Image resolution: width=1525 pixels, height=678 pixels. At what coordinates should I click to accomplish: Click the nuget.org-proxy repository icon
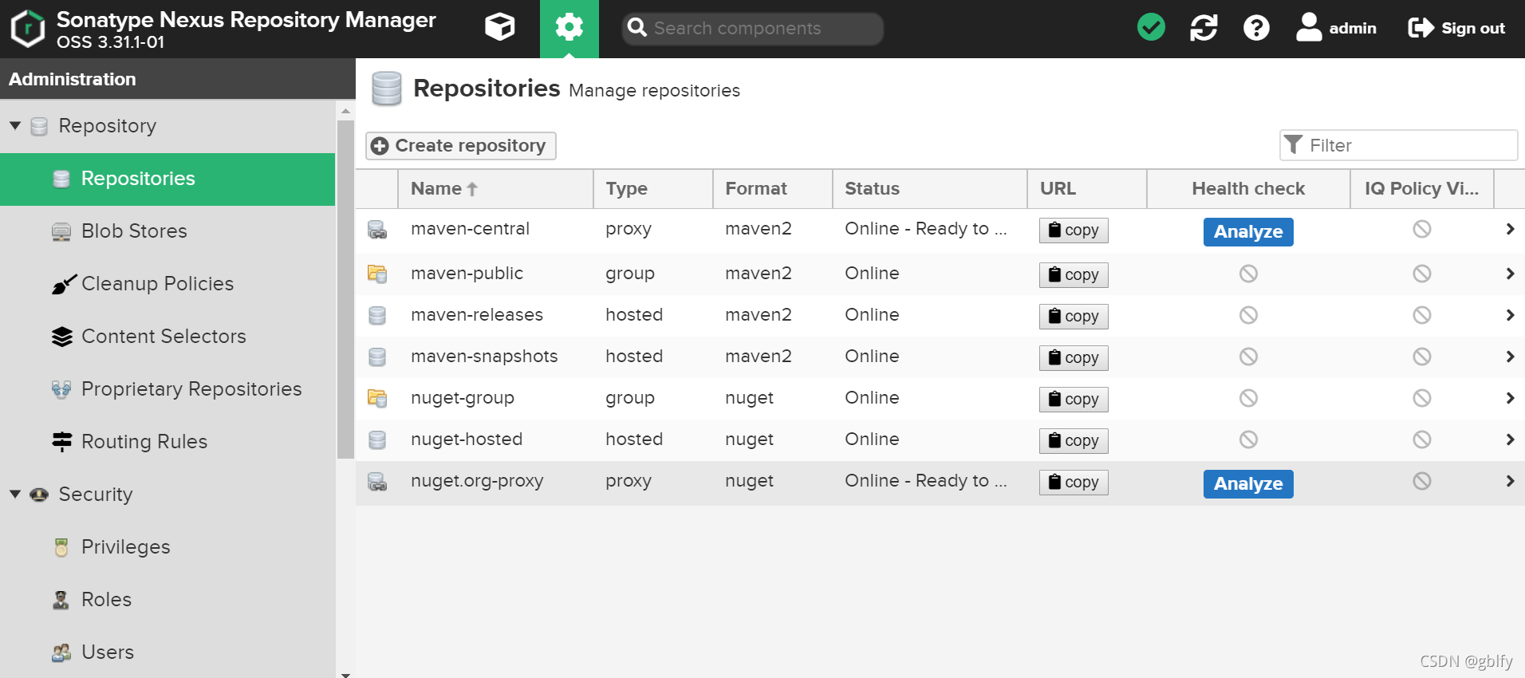(x=377, y=482)
